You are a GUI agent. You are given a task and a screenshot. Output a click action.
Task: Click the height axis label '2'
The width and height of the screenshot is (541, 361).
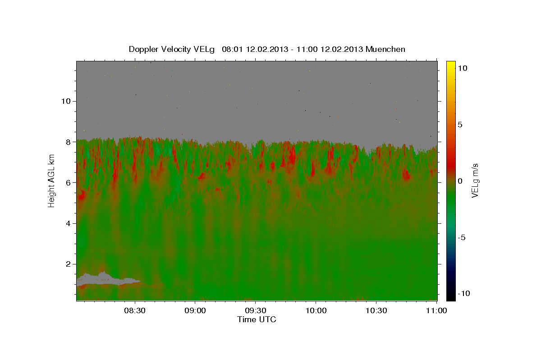point(69,264)
